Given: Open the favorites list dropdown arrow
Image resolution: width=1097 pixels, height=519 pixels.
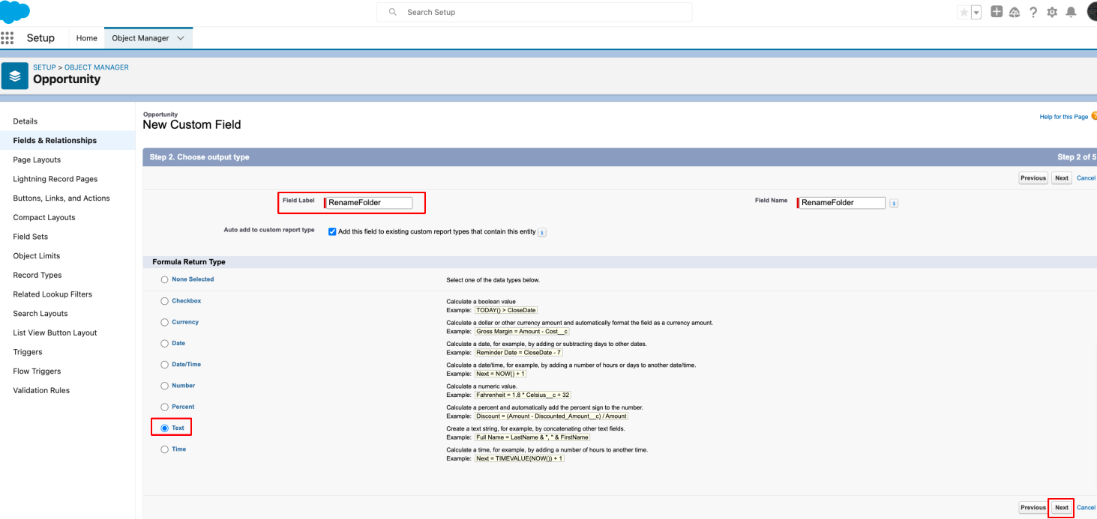Looking at the screenshot, I should (976, 12).
